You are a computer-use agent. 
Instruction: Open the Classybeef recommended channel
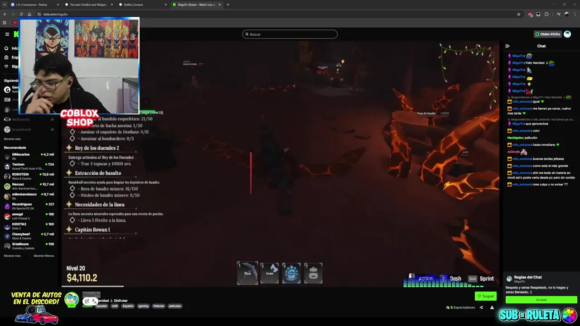click(29, 236)
